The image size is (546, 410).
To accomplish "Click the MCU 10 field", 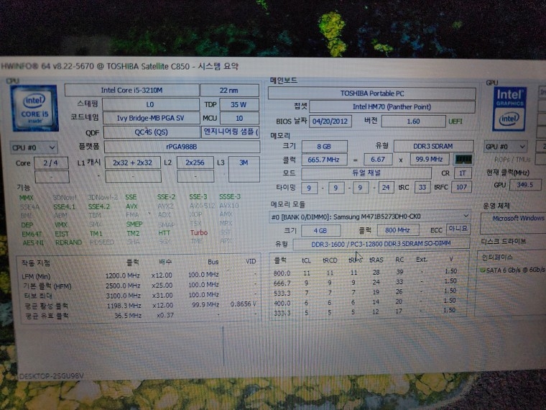I will [239, 118].
